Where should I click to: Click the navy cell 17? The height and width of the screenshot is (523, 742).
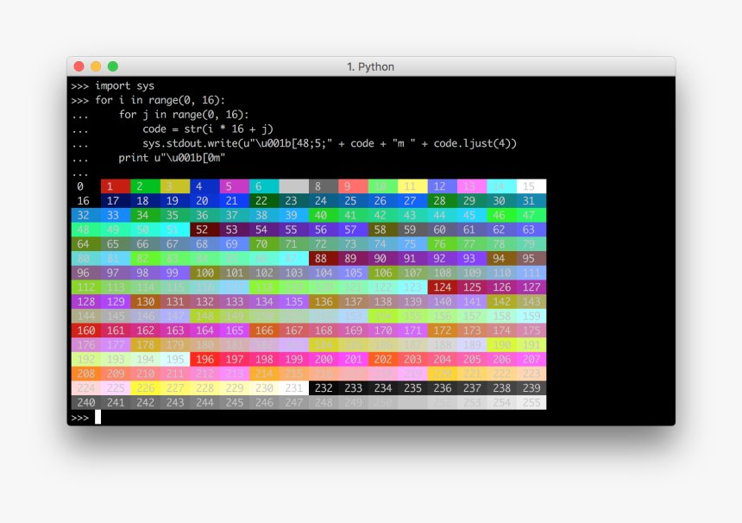(116, 201)
